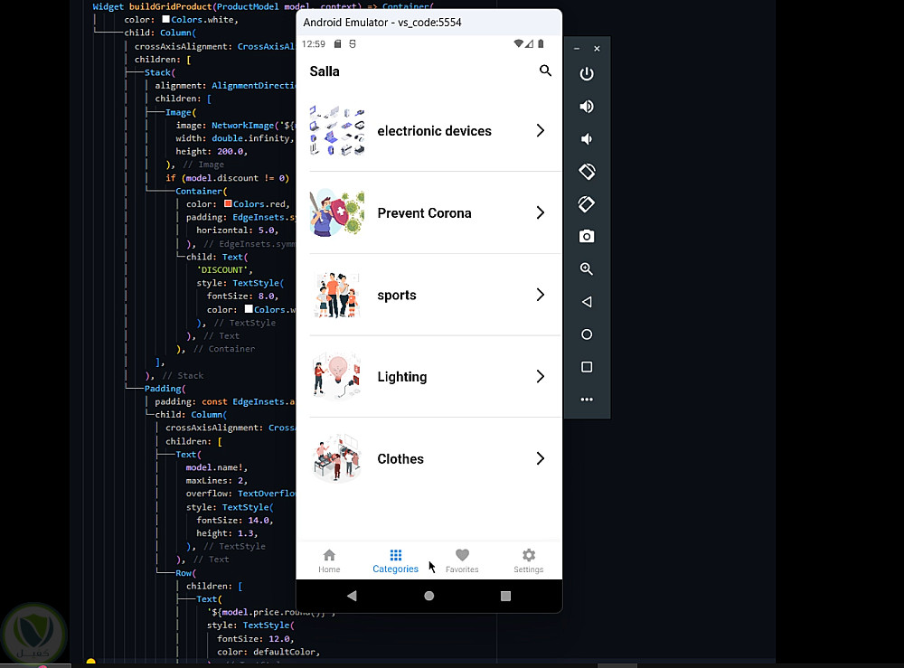Click the emulator rotate left button

click(x=587, y=171)
